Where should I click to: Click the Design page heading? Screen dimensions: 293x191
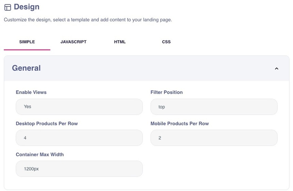coord(27,7)
